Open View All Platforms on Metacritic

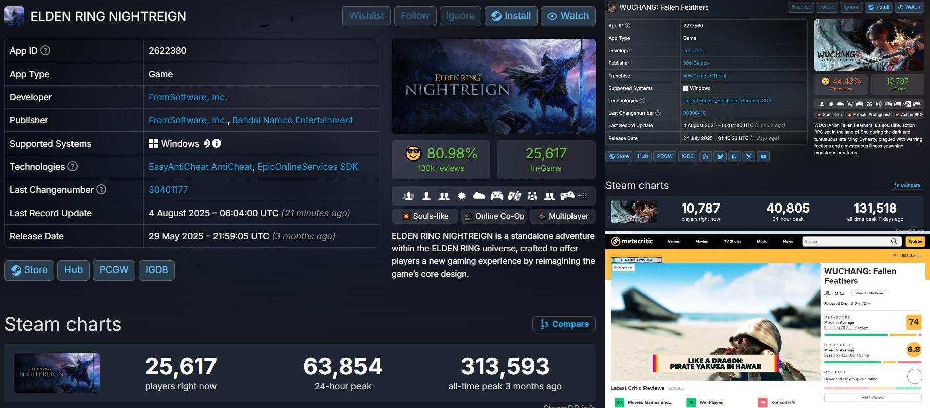click(869, 293)
